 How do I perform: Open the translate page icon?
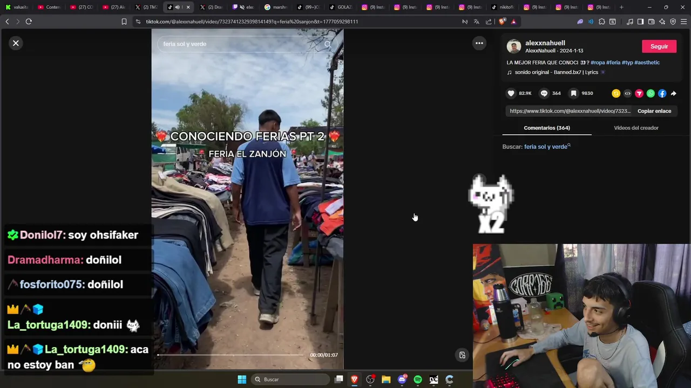[476, 22]
